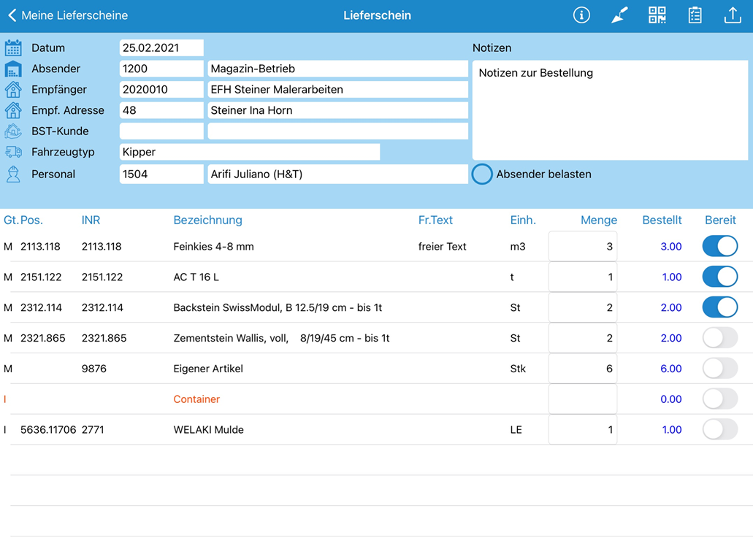Toggle Bereit for AC T 16 L

720,277
